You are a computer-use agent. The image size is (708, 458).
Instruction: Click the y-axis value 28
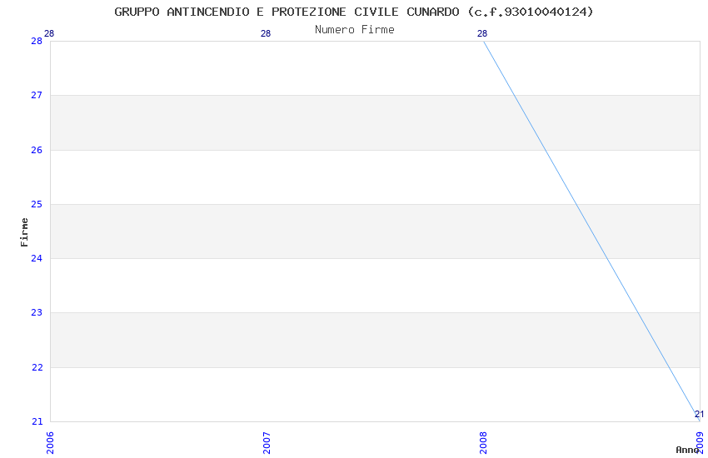click(x=37, y=41)
